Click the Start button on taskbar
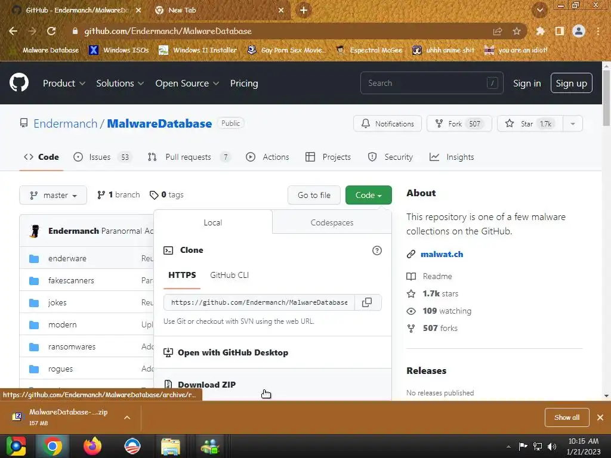Viewport: 611px width, 458px height. pos(16,446)
